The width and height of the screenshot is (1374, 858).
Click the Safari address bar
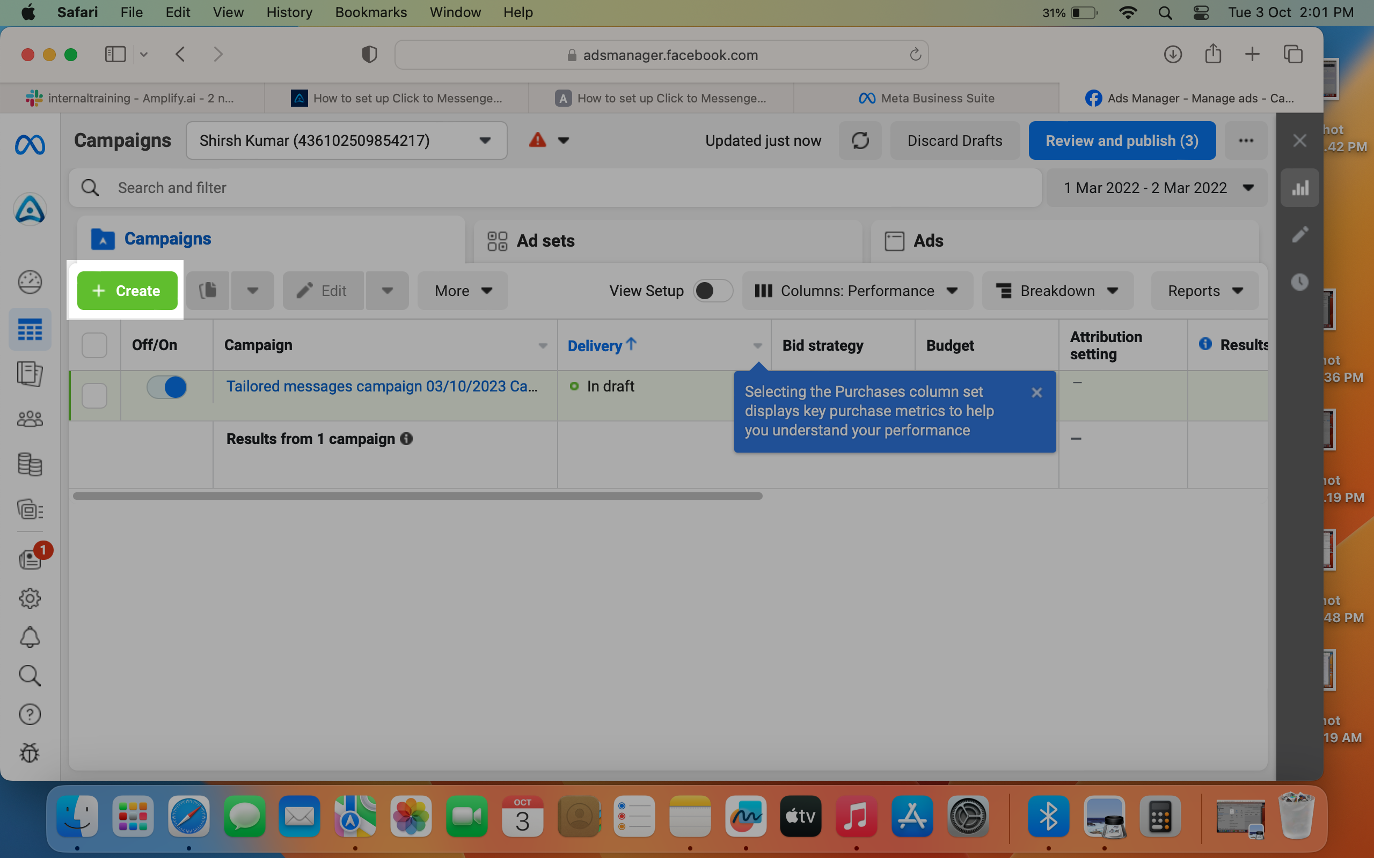(661, 55)
